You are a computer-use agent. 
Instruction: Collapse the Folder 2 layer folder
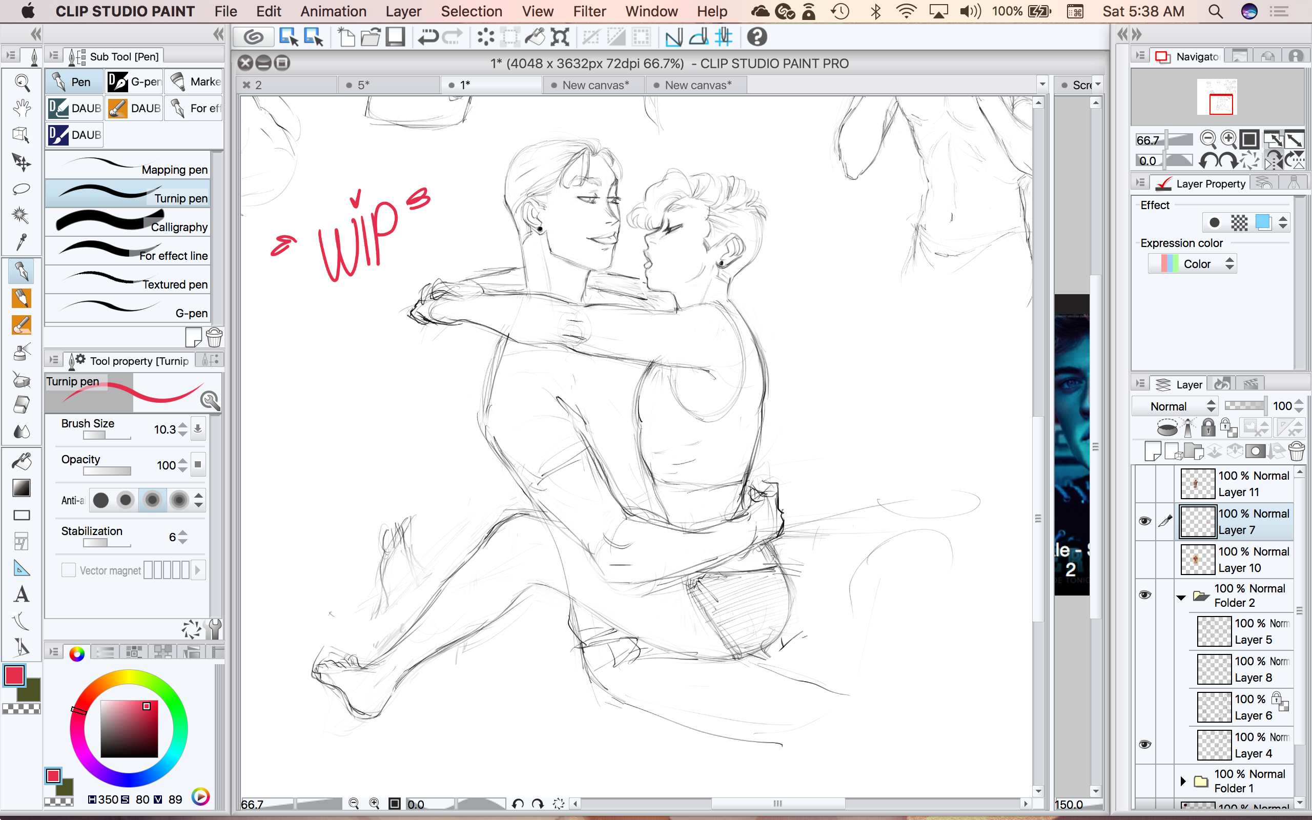coord(1181,597)
